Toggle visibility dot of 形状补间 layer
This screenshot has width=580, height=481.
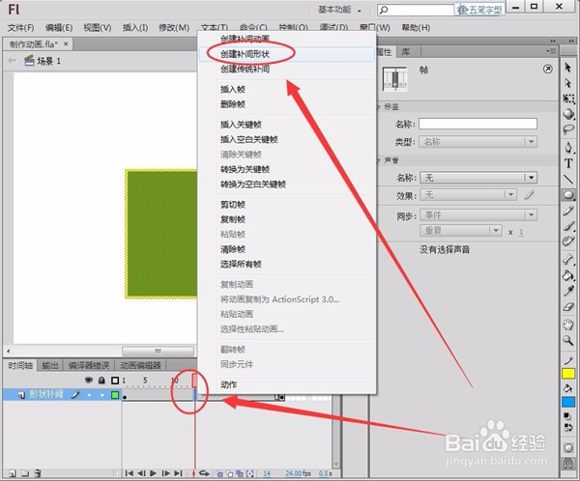pos(89,395)
